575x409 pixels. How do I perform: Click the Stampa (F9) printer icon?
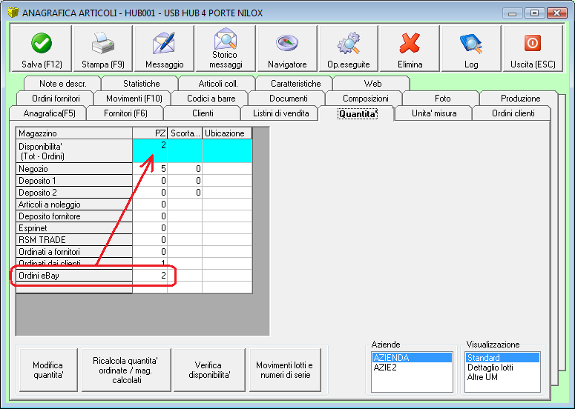pos(102,43)
